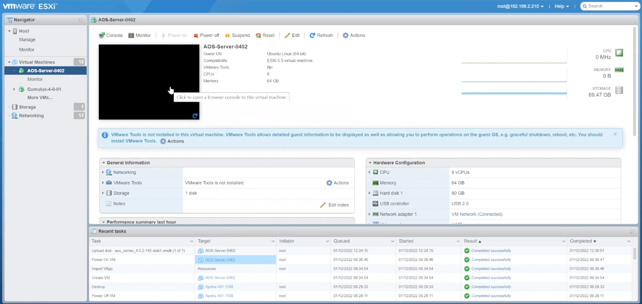The height and width of the screenshot is (304, 642).
Task: Sort tasks by Queued column
Action: [342, 241]
